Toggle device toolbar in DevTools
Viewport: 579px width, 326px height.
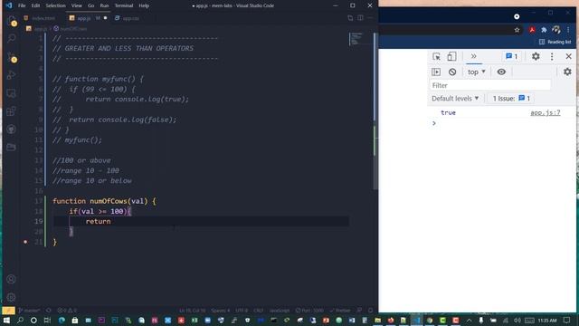click(451, 56)
